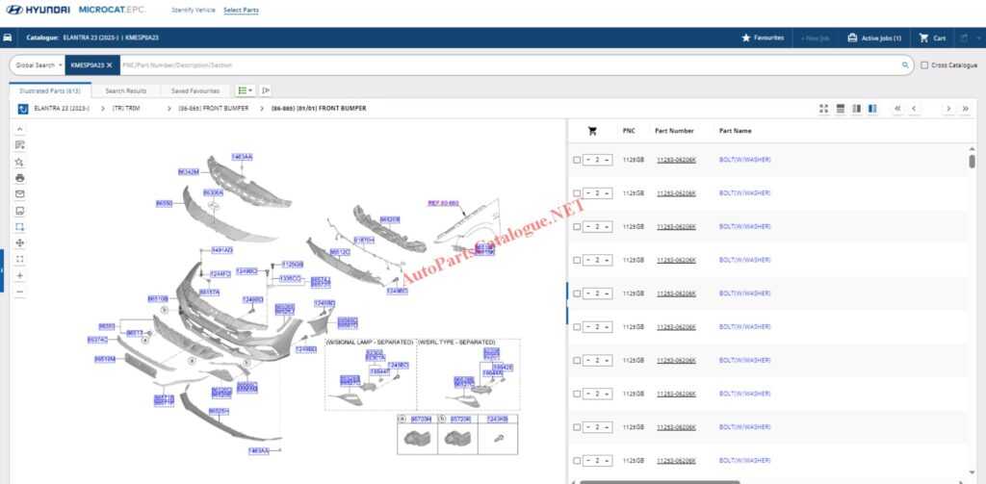Open the Cart
The height and width of the screenshot is (484, 986).
pyautogui.click(x=932, y=38)
